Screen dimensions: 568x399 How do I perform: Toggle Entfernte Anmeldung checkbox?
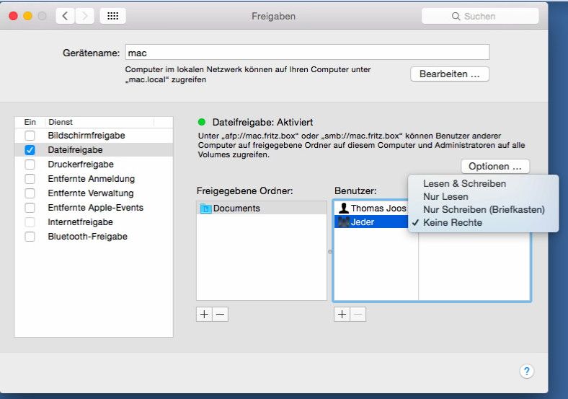click(x=30, y=179)
